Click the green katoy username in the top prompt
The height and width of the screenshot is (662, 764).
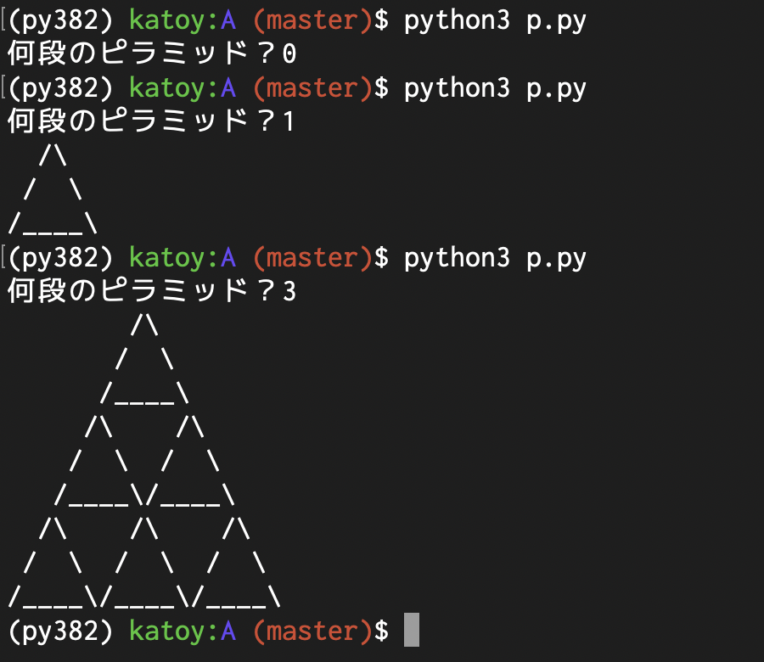[166, 19]
